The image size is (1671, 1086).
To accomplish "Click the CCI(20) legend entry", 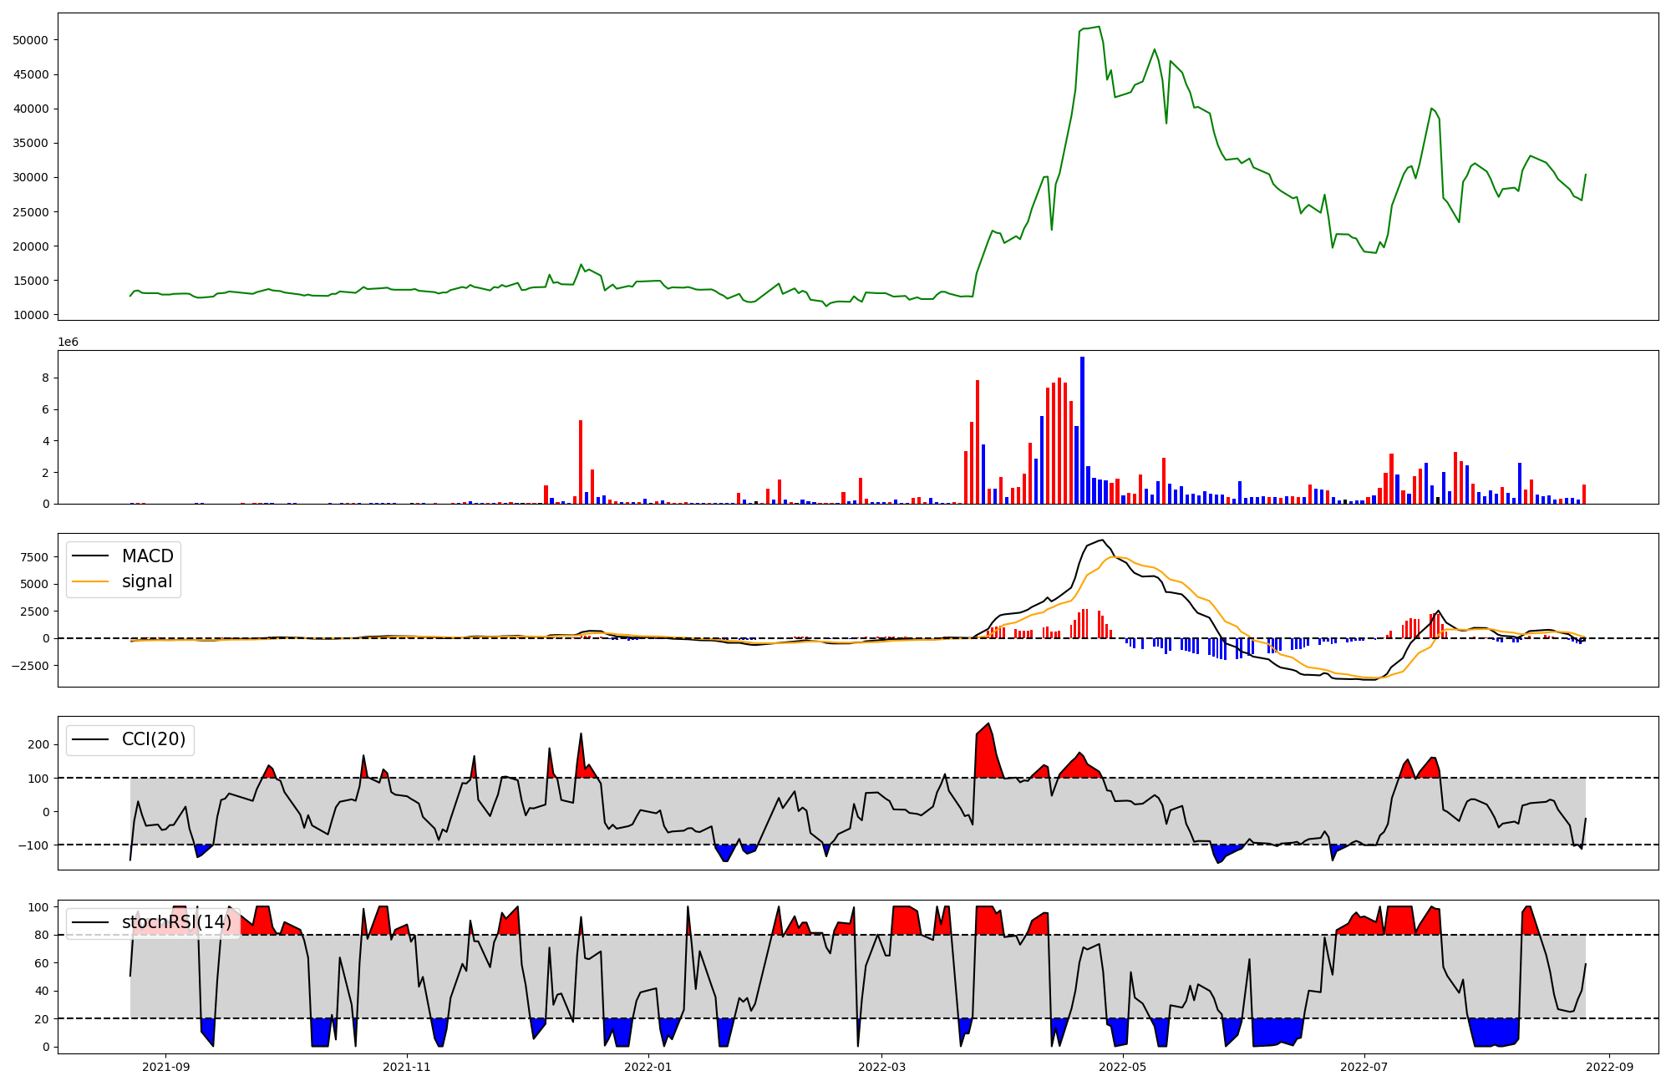I will tap(154, 739).
